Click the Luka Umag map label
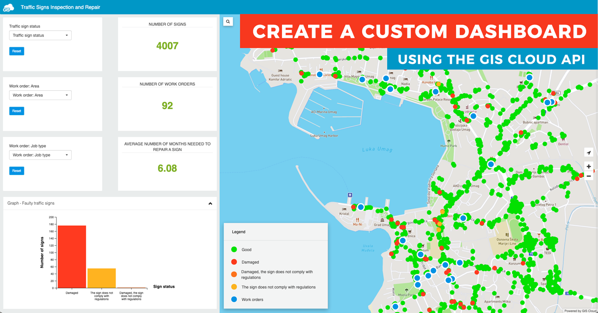This screenshot has height=313, width=598. coord(378,149)
